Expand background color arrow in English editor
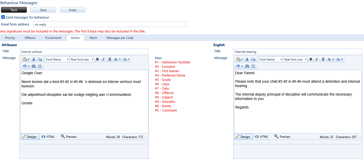Image resolution: width=364 pixels, height=161 pixels. click(342, 59)
